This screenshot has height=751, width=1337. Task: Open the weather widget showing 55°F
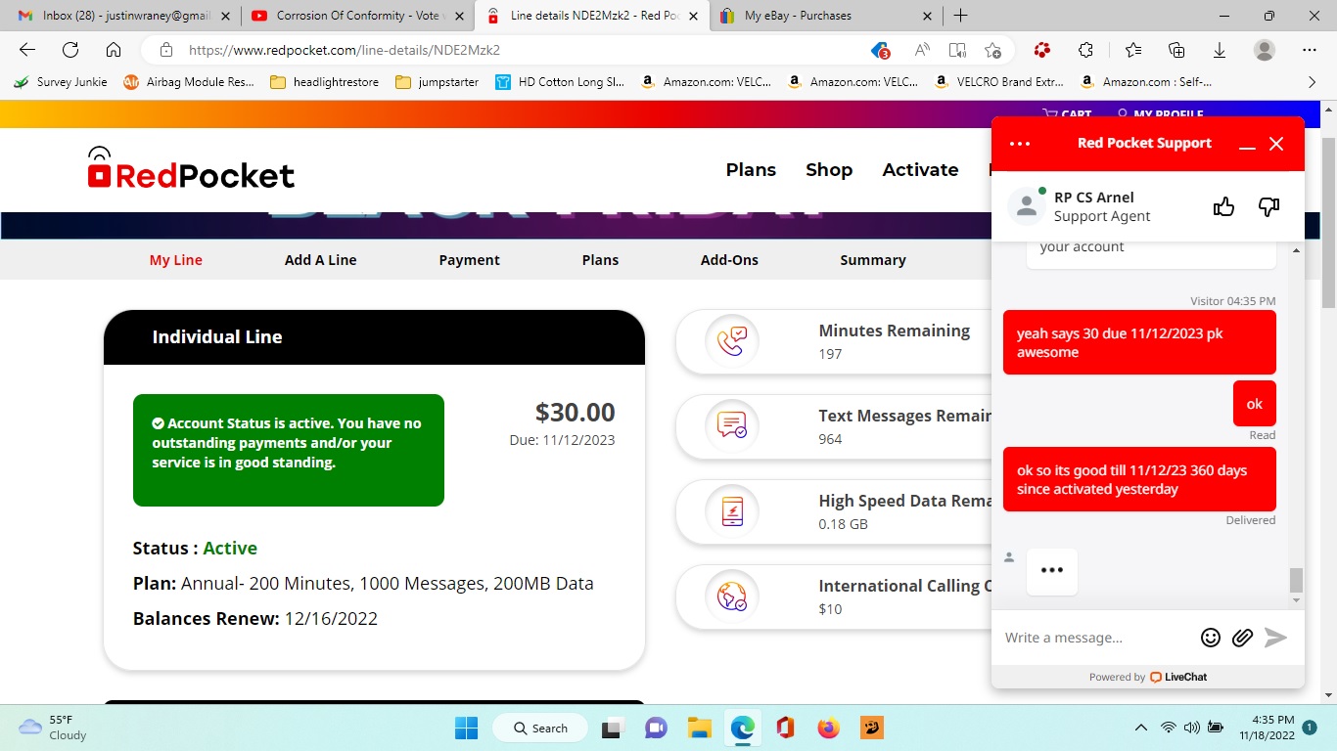55,728
